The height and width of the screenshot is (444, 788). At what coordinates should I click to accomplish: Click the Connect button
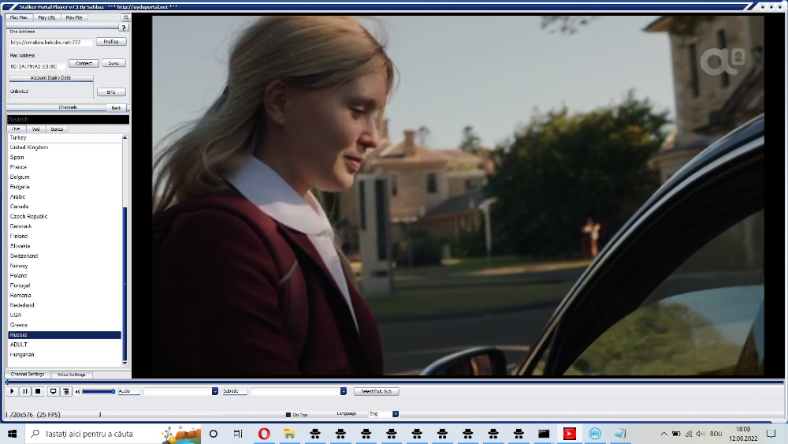[84, 63]
